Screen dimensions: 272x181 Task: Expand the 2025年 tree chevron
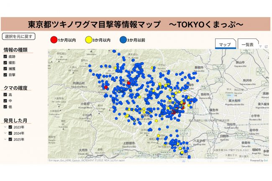coord(5,140)
